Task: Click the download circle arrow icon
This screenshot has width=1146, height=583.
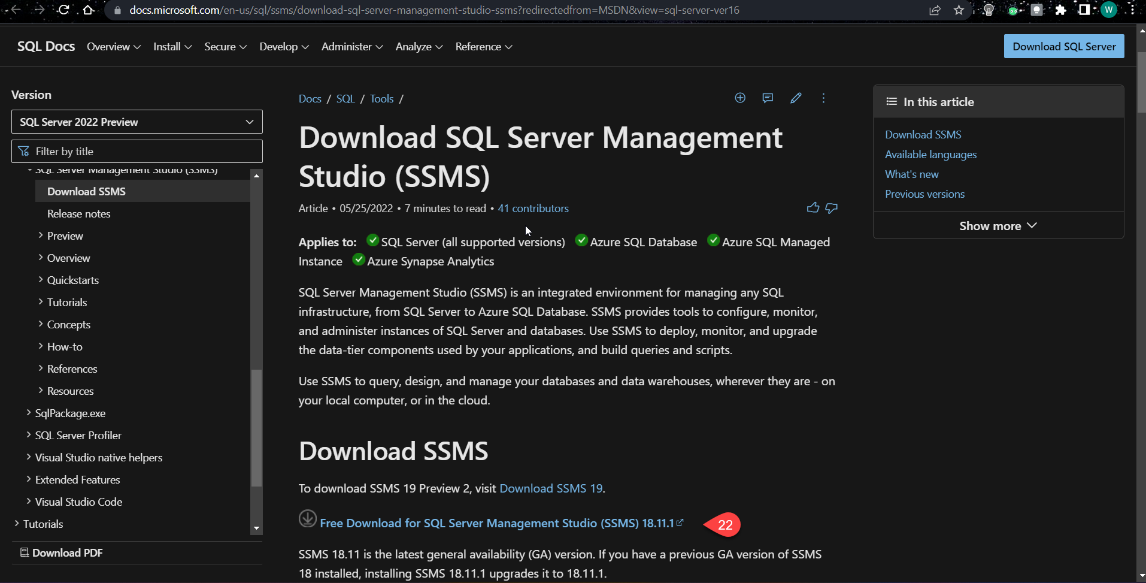Action: coord(308,518)
